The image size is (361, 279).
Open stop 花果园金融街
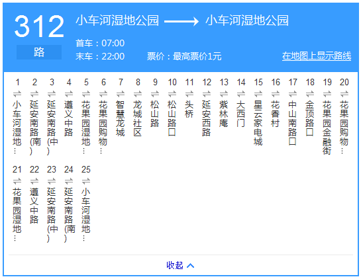(x=327, y=128)
